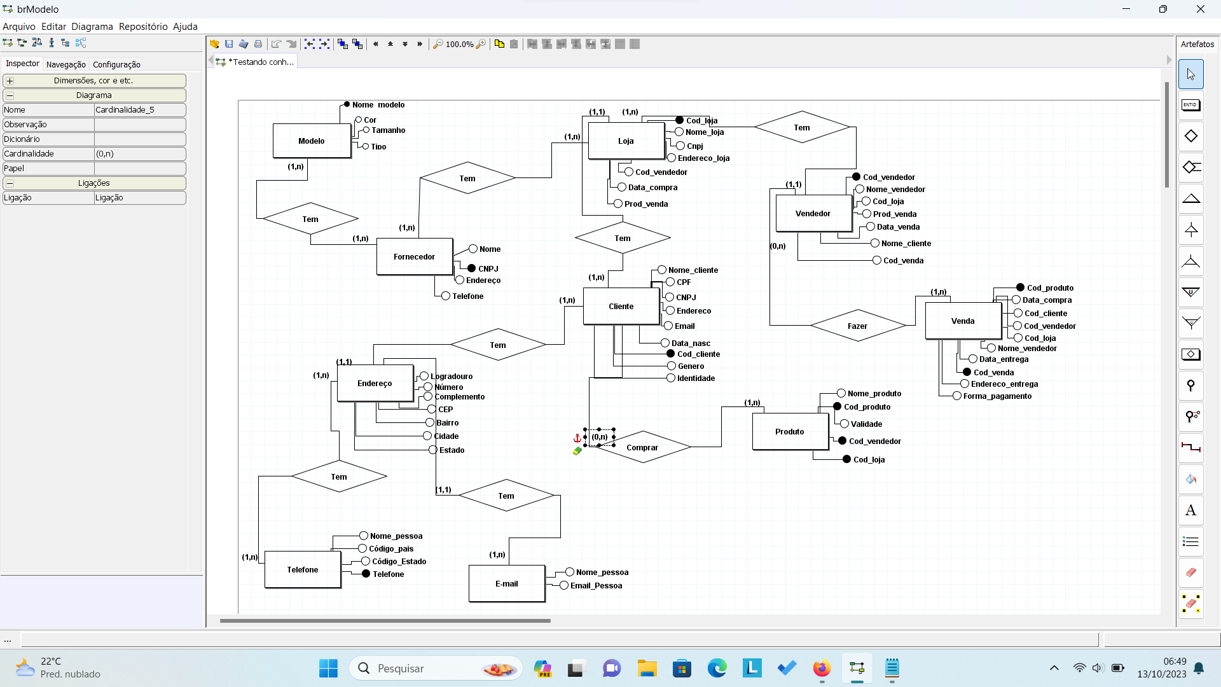Redo the last undone action

coord(291,44)
